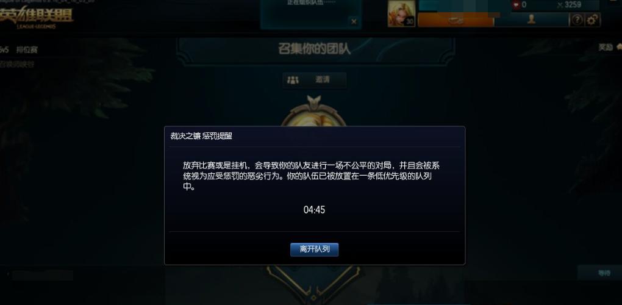Open the orange store chest tab

[x=456, y=20]
